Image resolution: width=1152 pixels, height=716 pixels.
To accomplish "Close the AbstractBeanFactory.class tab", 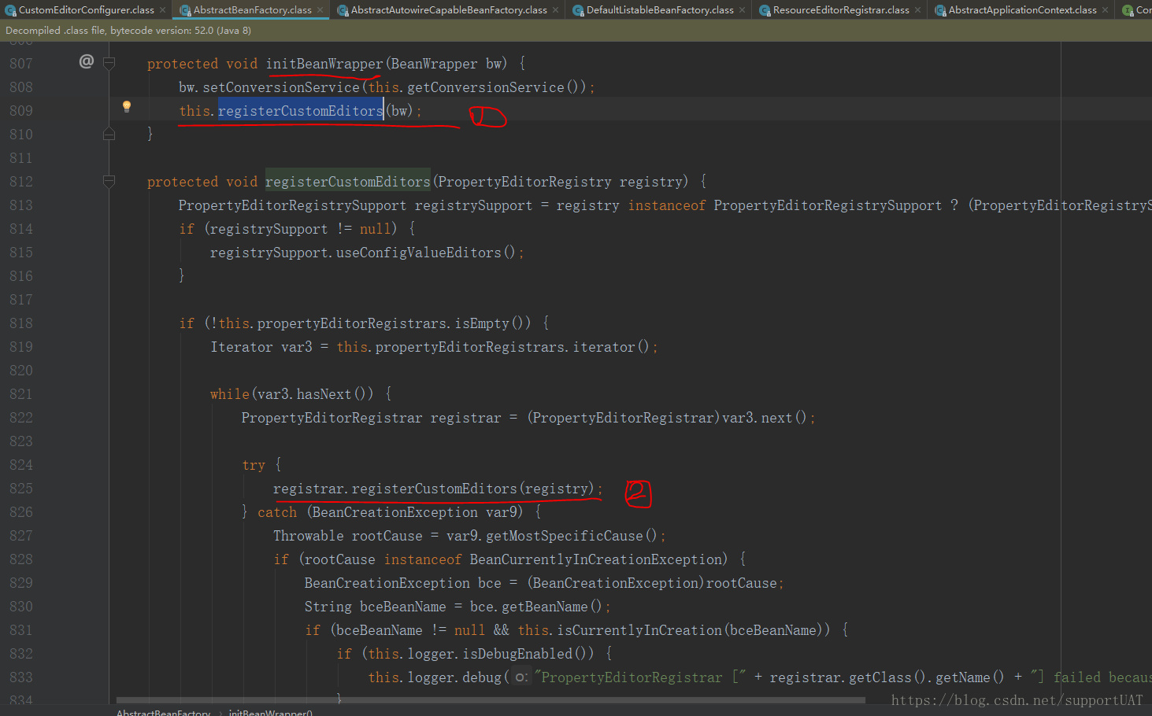I will click(x=320, y=10).
